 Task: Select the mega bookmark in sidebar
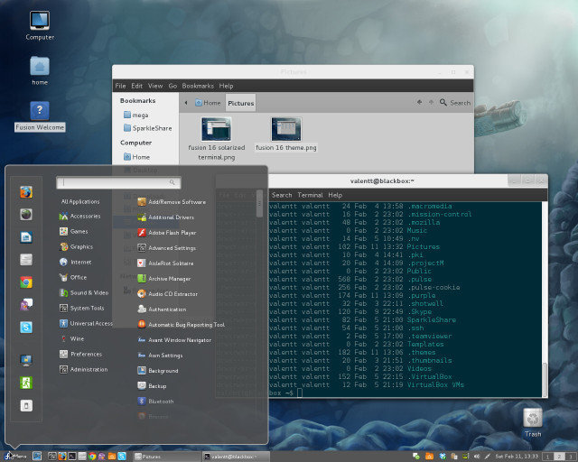pos(136,115)
